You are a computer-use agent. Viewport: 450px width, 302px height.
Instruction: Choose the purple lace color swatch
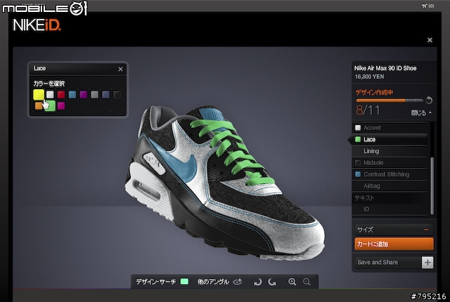click(84, 95)
